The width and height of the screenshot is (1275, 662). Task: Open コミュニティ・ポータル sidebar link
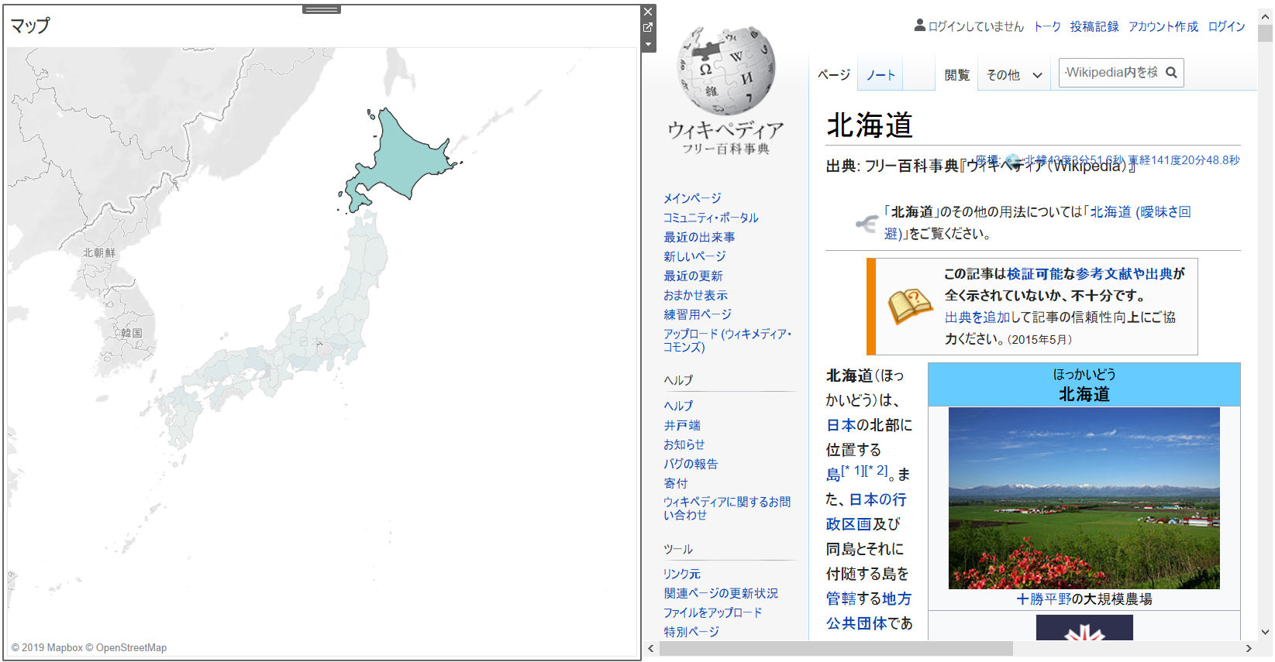tap(711, 218)
